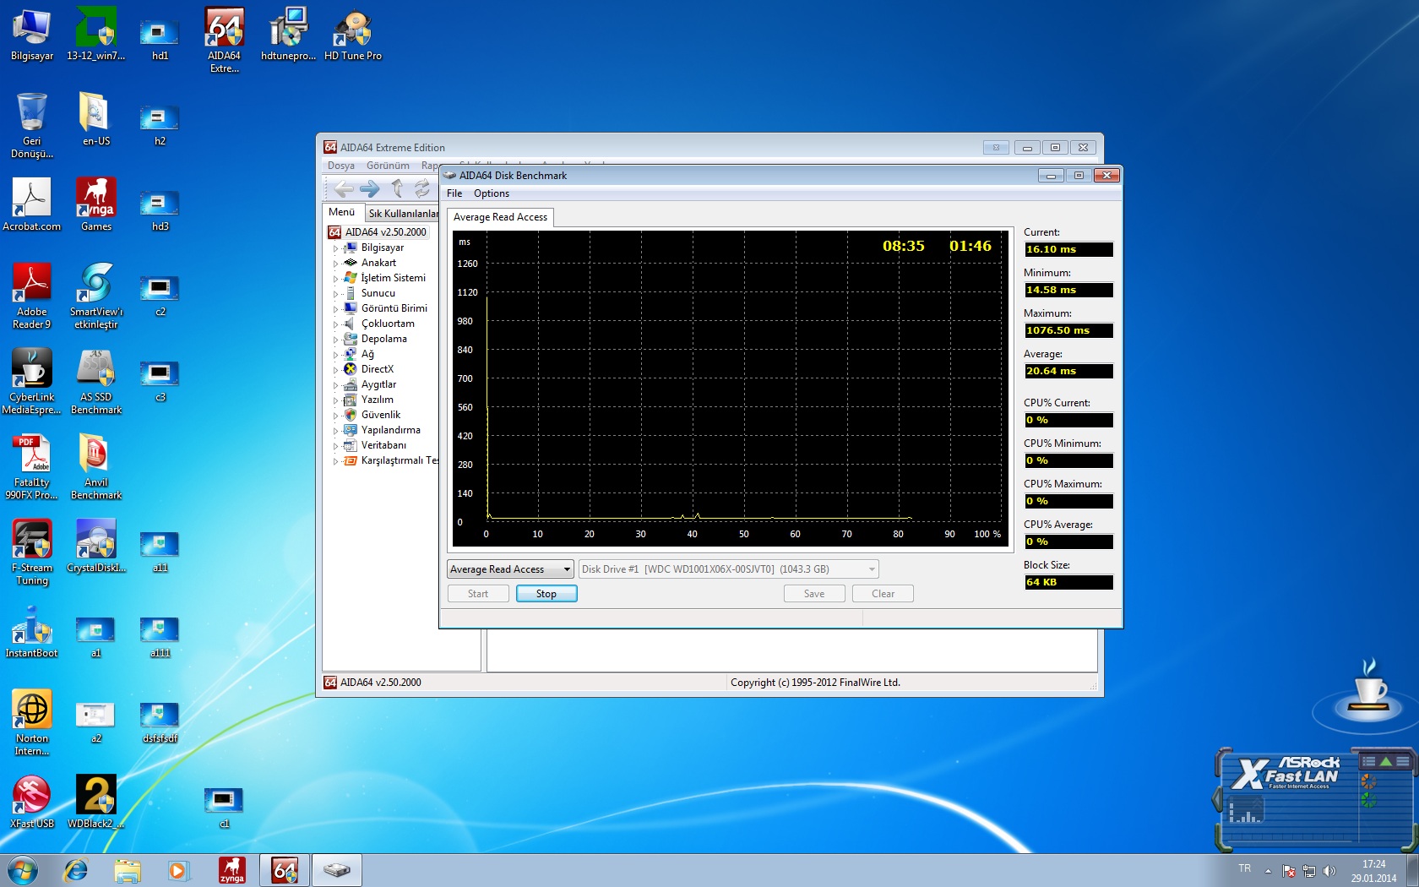Screen dimensions: 1419x887
Task: Open the File menu in Disk Benchmark
Action: tap(454, 193)
